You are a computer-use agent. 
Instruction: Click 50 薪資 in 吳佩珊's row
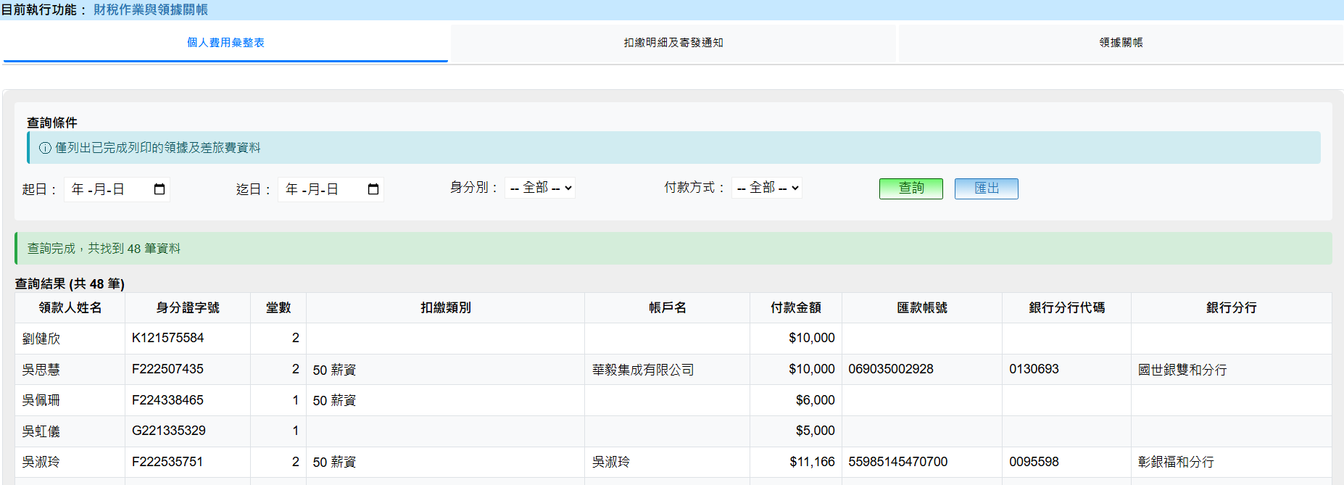click(334, 400)
